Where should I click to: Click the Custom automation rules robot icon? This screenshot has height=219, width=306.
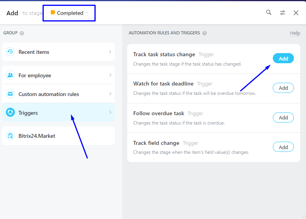[10, 94]
